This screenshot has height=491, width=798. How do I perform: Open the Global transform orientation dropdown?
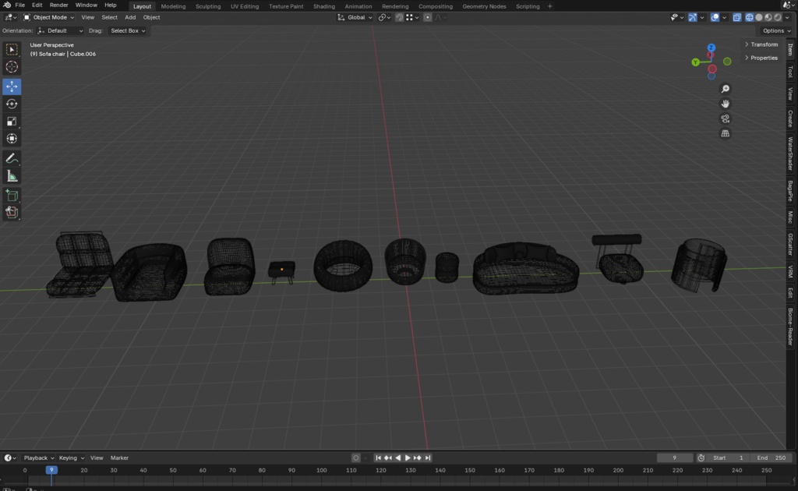click(x=355, y=17)
